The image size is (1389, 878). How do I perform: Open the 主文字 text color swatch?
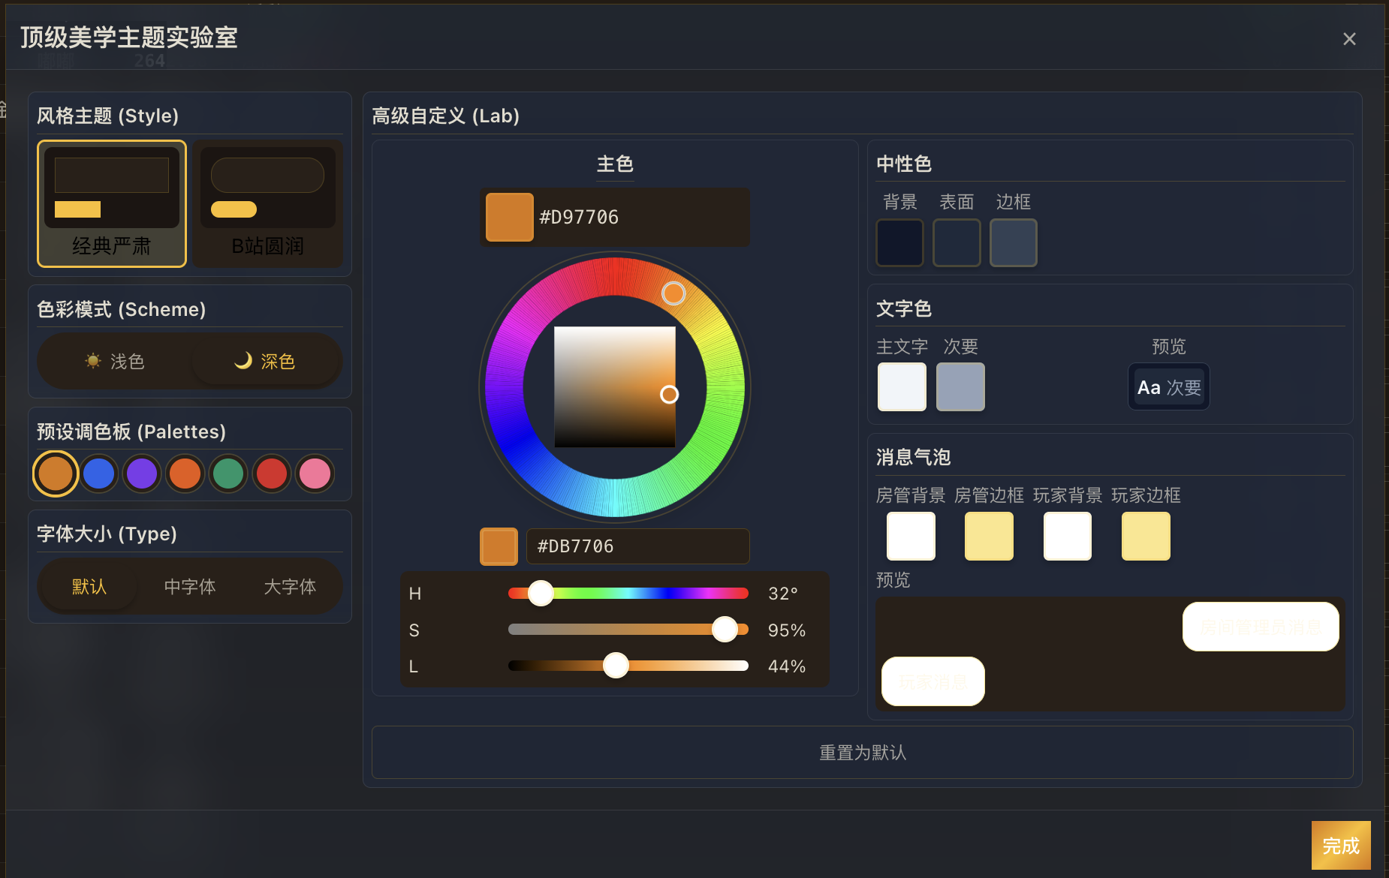point(902,386)
